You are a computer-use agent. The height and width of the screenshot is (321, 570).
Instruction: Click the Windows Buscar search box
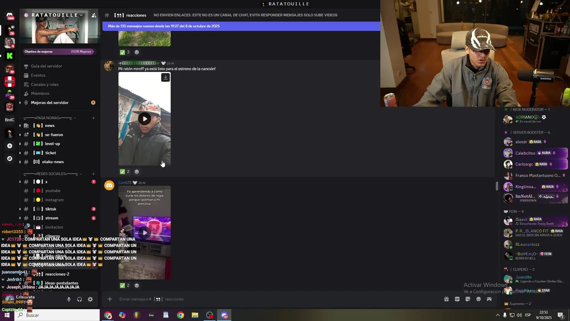pos(57,315)
